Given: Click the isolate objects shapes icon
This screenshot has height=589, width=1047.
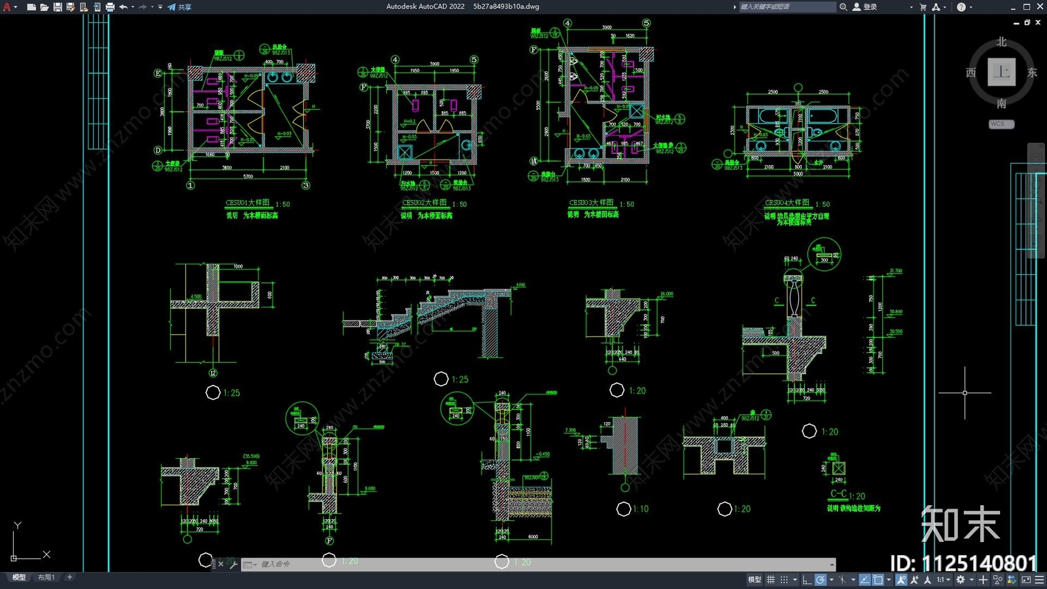Looking at the screenshot, I should [998, 580].
